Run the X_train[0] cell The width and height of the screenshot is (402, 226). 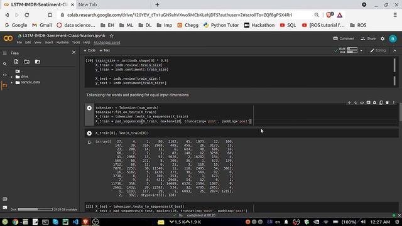pyautogui.click(x=89, y=133)
